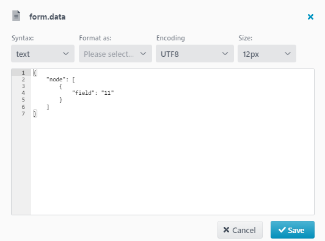Select line number 1 in gutter
This screenshot has width=325, height=241.
pyautogui.click(x=23, y=73)
